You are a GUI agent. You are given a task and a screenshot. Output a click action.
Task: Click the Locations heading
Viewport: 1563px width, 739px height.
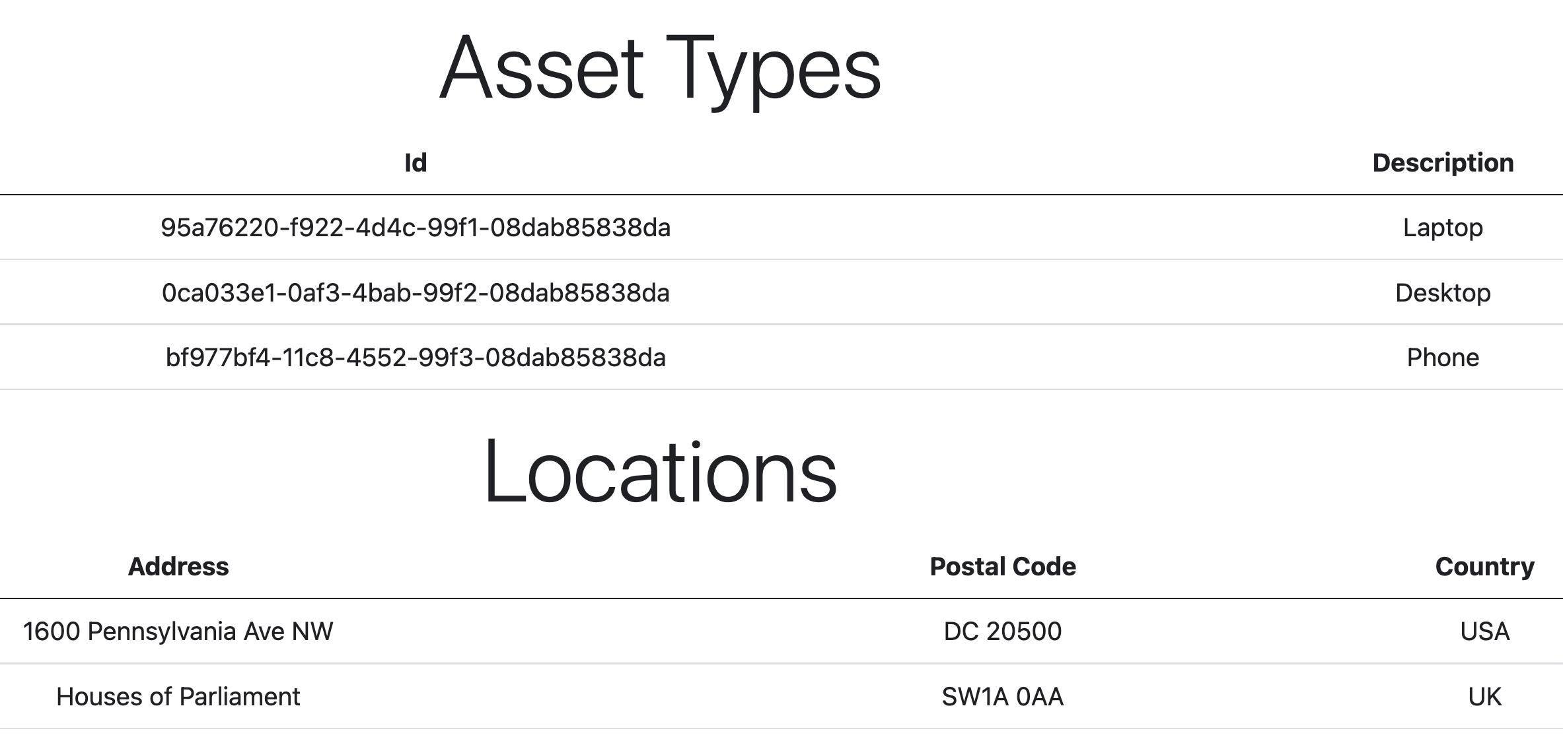(661, 471)
